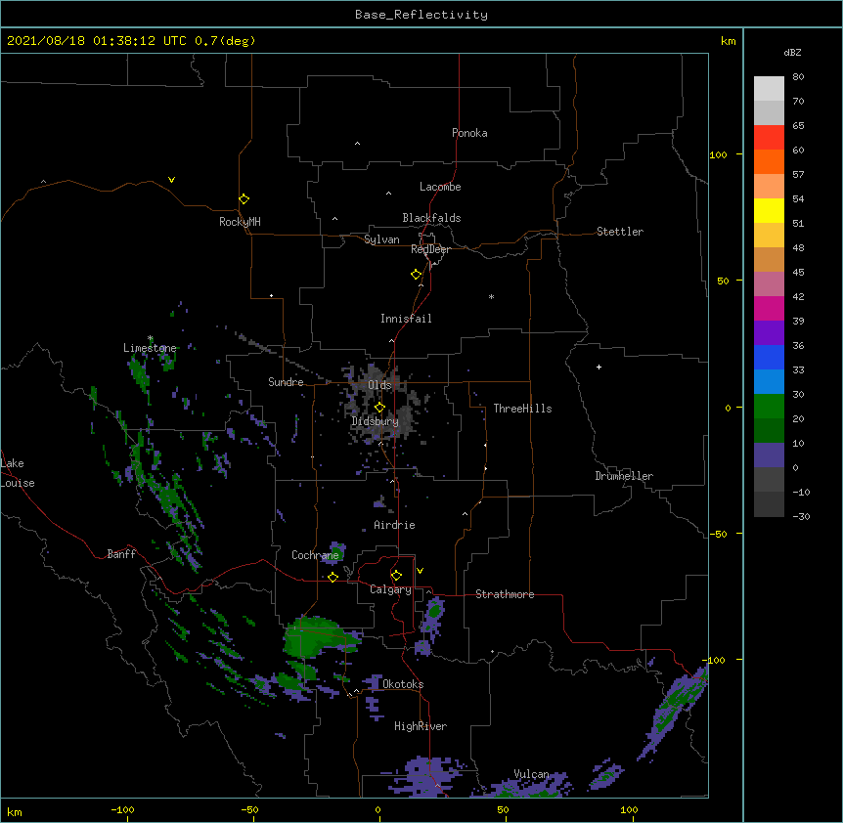
Task: Click the Banff label
Action: coord(121,554)
